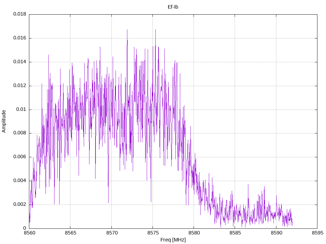Click the y-axis tick label 0.004
This screenshot has width=326, height=244.
coord(20,180)
